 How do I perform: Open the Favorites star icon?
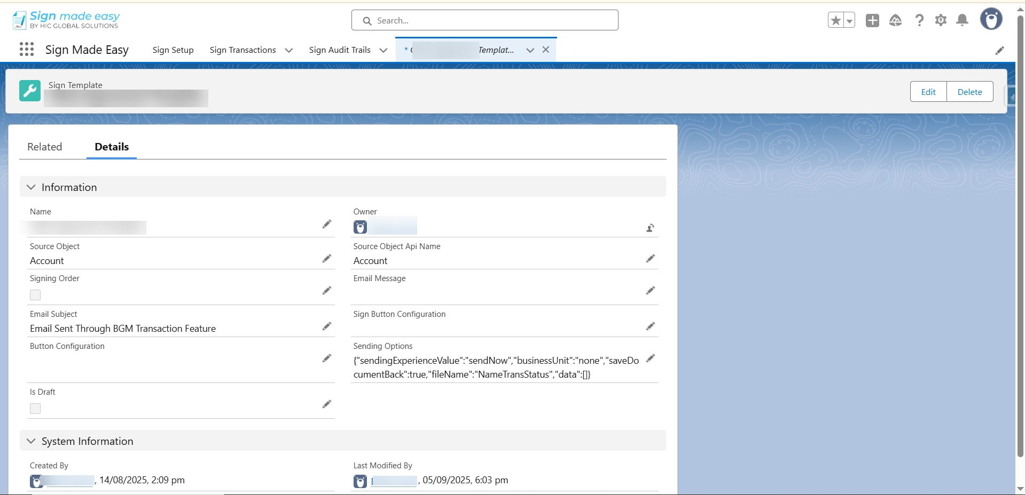[x=836, y=20]
